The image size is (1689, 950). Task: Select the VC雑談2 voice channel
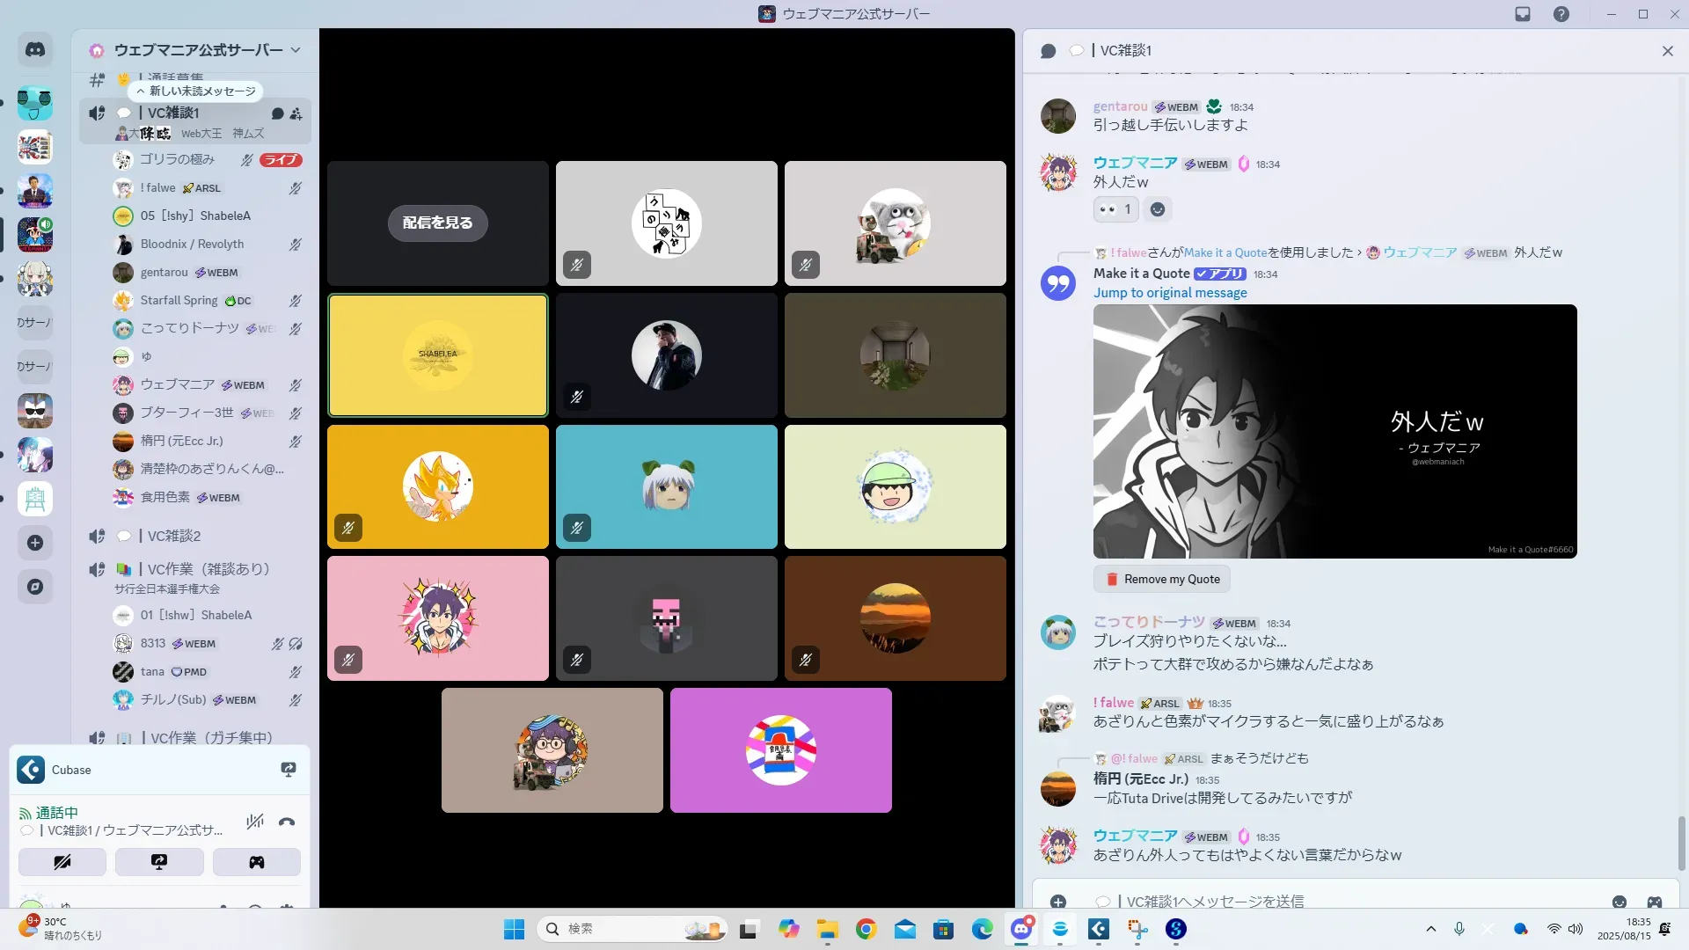174,536
